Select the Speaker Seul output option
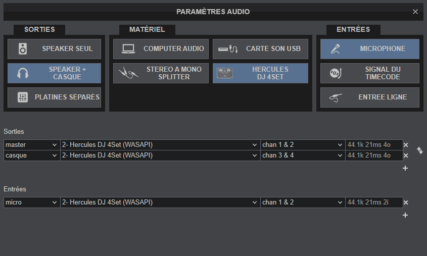This screenshot has width=427, height=256. coord(54,49)
